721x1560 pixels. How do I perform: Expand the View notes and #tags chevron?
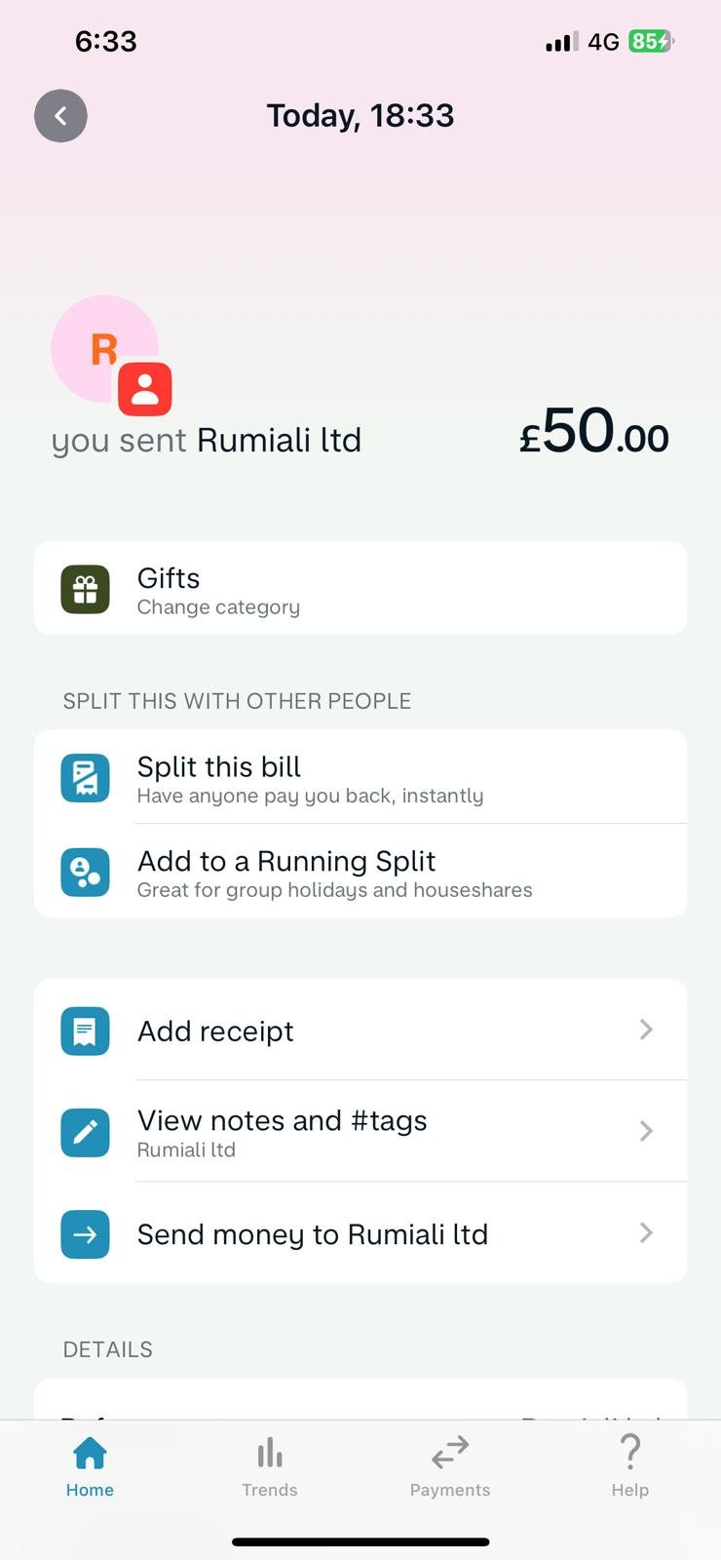(x=645, y=1131)
